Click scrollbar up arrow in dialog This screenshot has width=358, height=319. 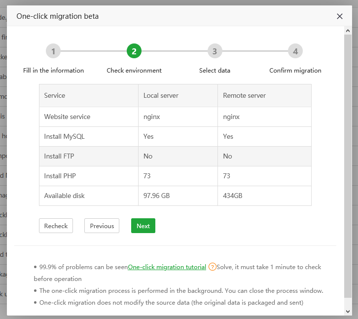(348, 31)
